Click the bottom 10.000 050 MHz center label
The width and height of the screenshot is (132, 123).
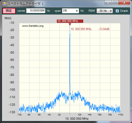(x=77, y=119)
